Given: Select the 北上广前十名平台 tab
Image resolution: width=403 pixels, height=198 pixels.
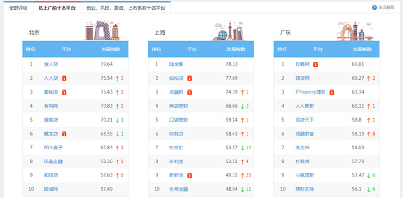Looking at the screenshot, I should pyautogui.click(x=57, y=8).
